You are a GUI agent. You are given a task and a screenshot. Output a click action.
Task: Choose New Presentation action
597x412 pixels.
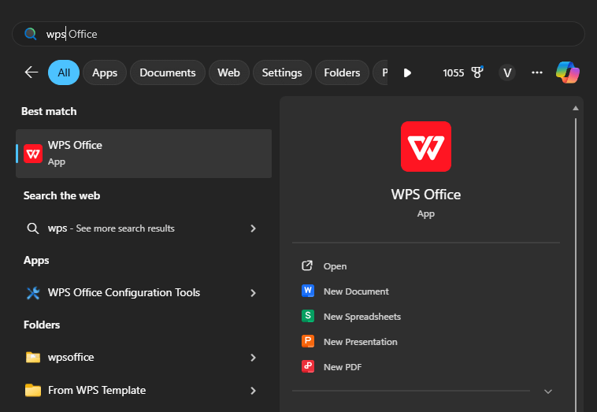tap(425, 342)
